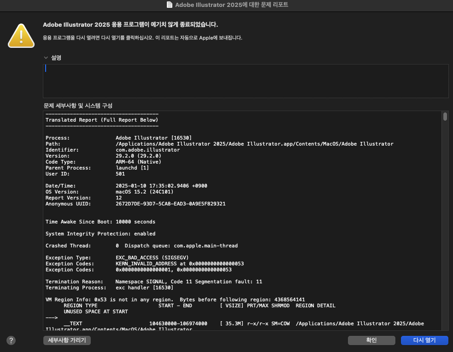Click the 설명 section label text

[x=55, y=58]
